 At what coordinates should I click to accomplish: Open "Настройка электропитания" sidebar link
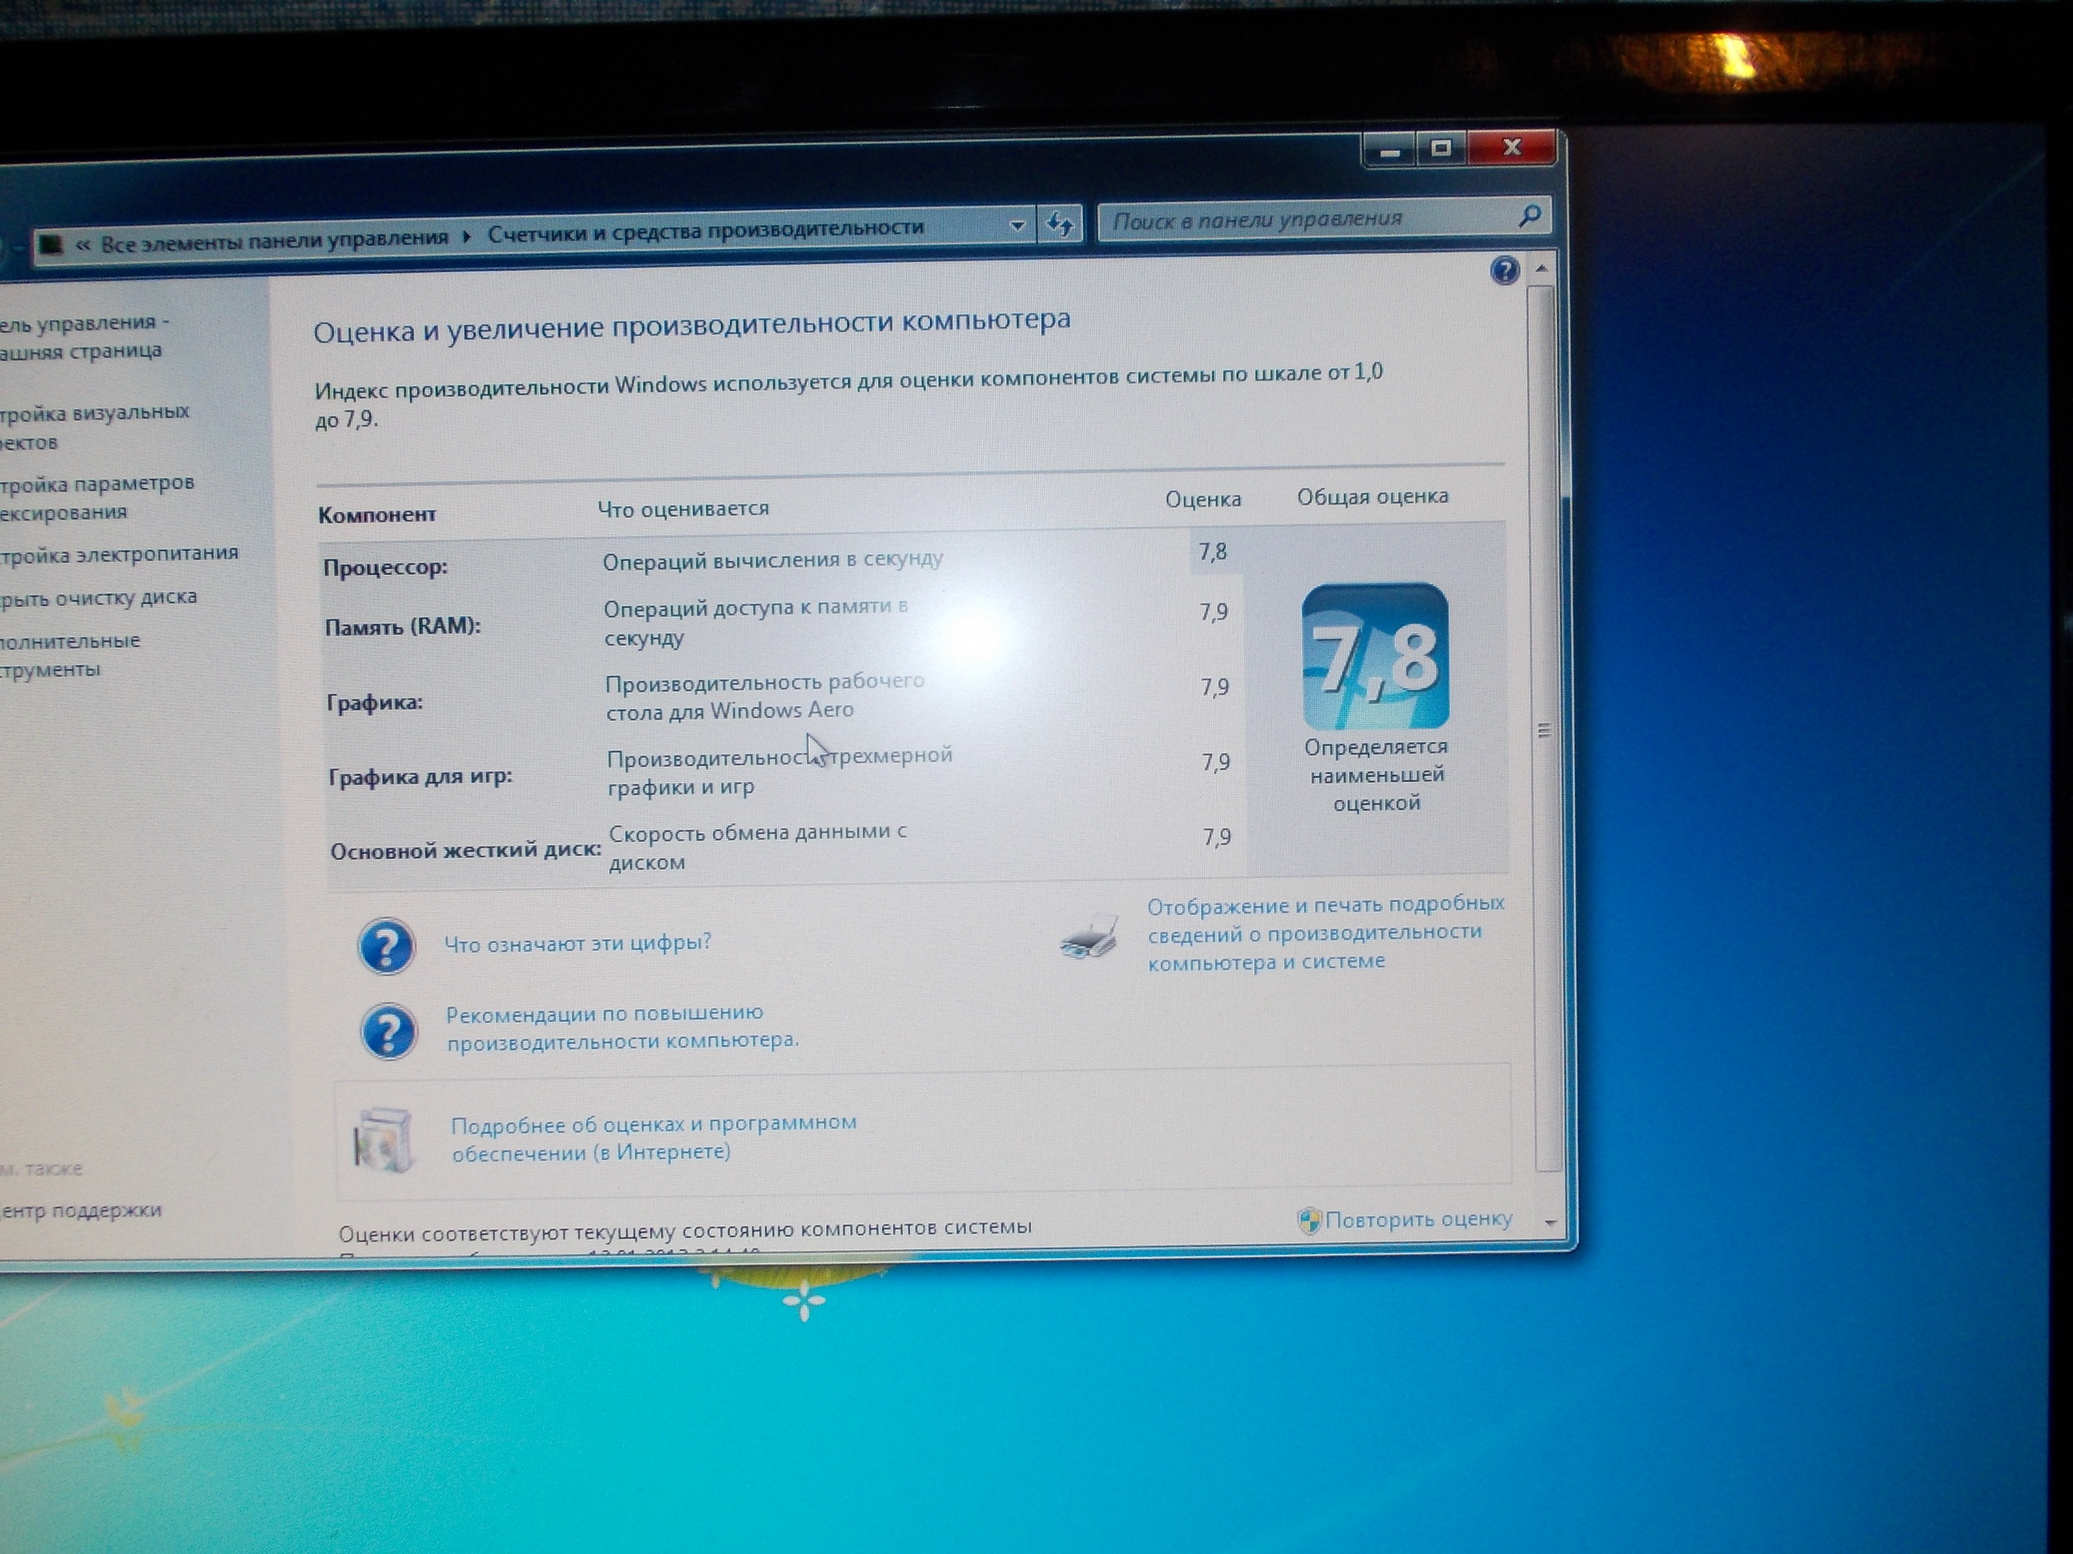[119, 554]
